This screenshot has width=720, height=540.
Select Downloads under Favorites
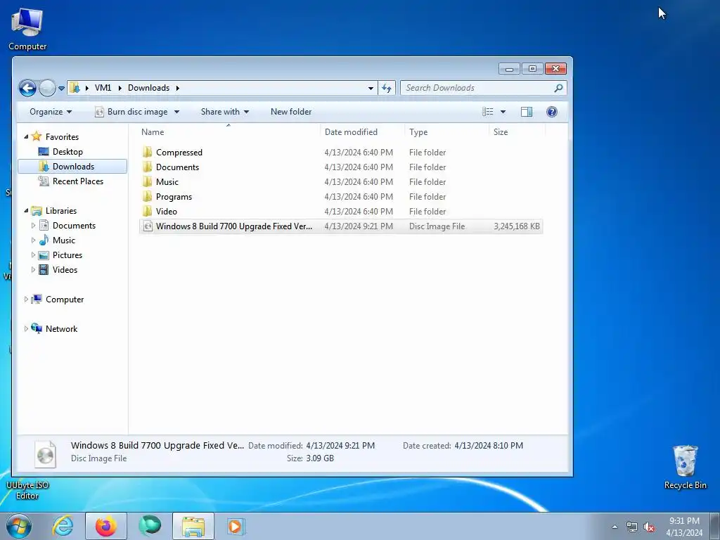(72, 166)
